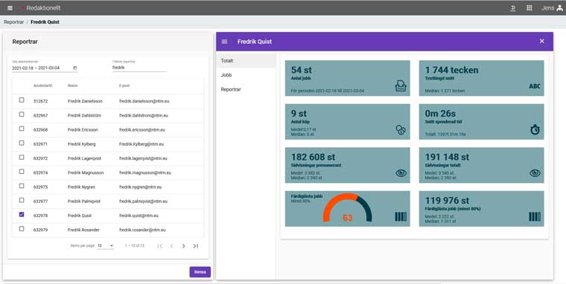
Task: Click the 1 744 tecken value
Action: (x=451, y=70)
